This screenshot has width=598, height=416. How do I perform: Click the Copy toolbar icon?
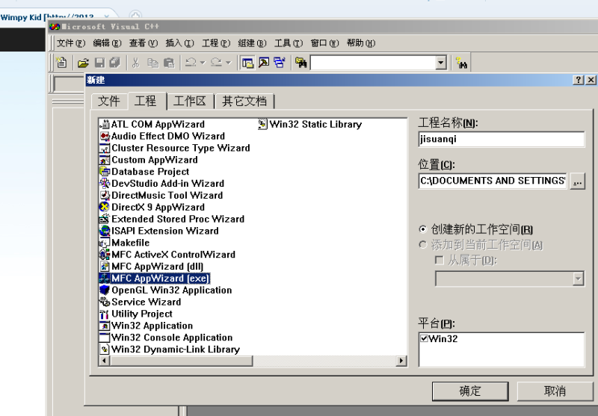[x=153, y=63]
